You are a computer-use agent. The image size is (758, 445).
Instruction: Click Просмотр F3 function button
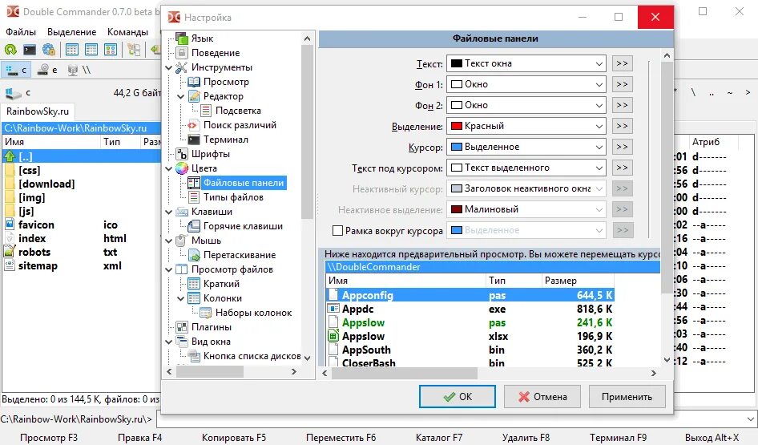click(x=48, y=437)
